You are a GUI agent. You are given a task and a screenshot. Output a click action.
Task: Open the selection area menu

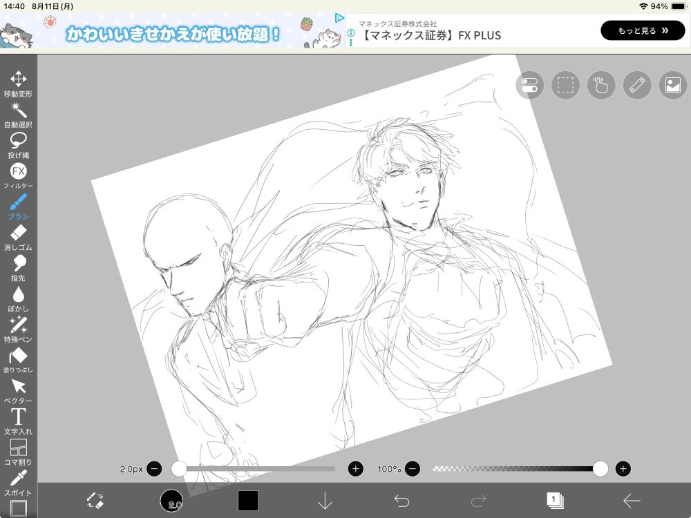point(565,85)
